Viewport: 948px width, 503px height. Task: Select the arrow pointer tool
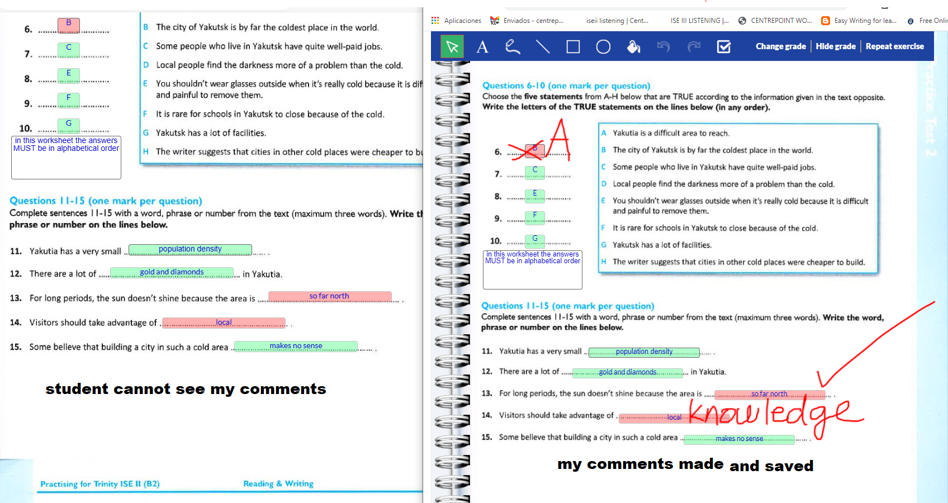pyautogui.click(x=452, y=46)
